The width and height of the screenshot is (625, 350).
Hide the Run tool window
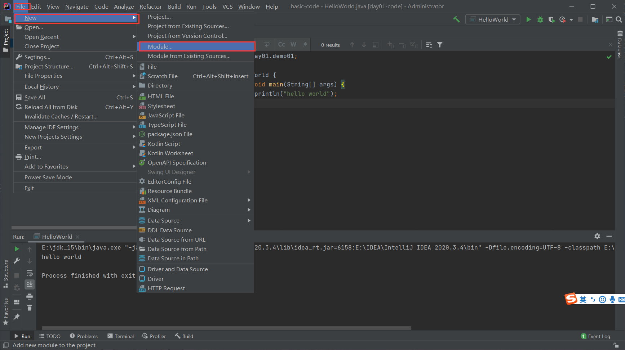tap(609, 236)
